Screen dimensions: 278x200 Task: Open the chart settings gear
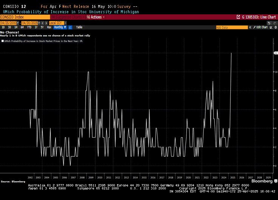pyautogui.click(x=275, y=27)
